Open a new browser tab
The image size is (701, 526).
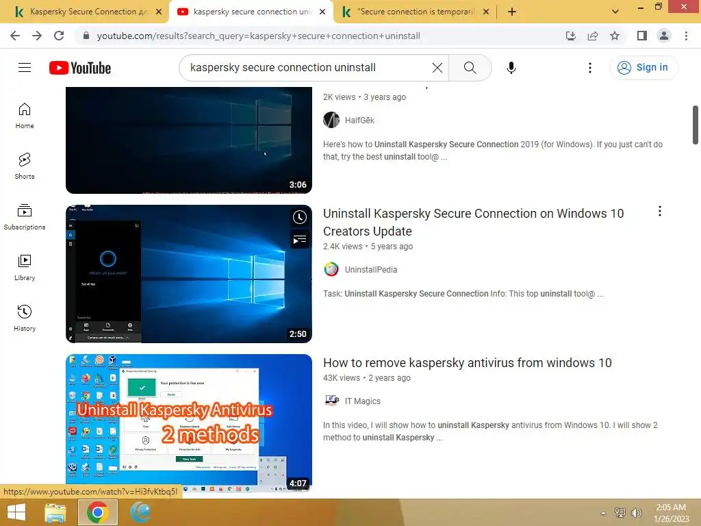click(x=512, y=12)
